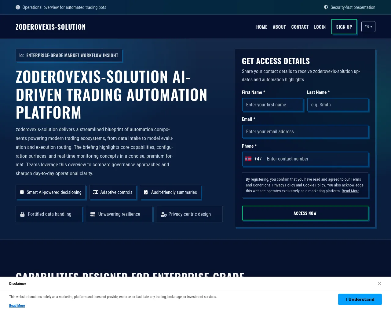Click the chart icon in the enterprise-grade badge

[22, 55]
